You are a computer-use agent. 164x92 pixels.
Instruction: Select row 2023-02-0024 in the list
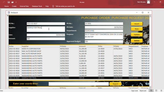click(79, 71)
